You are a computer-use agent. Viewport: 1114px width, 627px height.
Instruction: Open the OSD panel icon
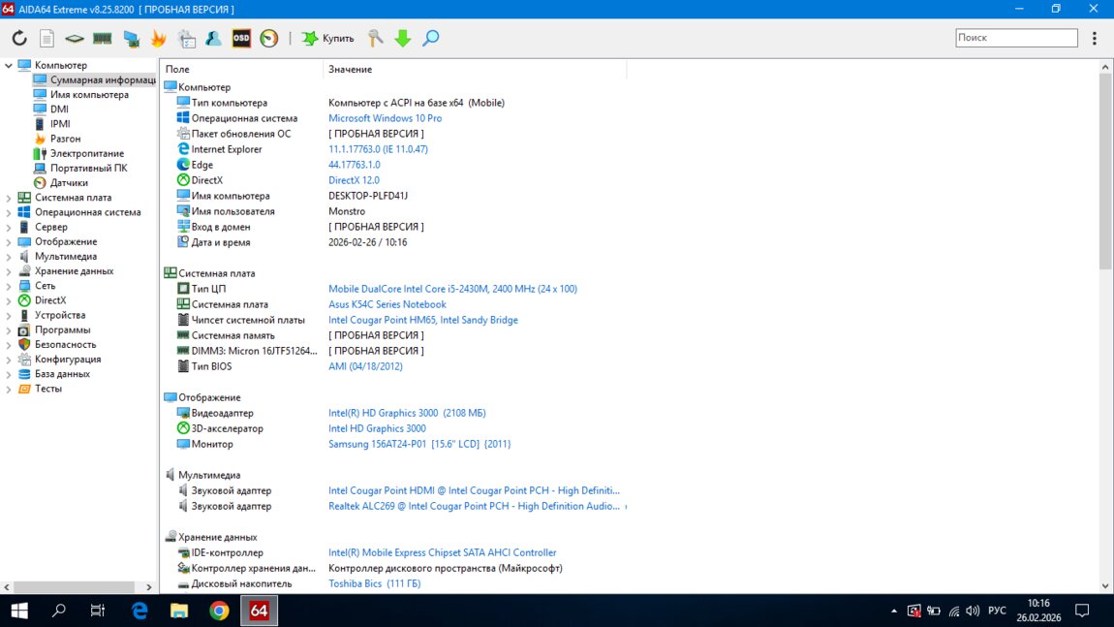tap(241, 39)
